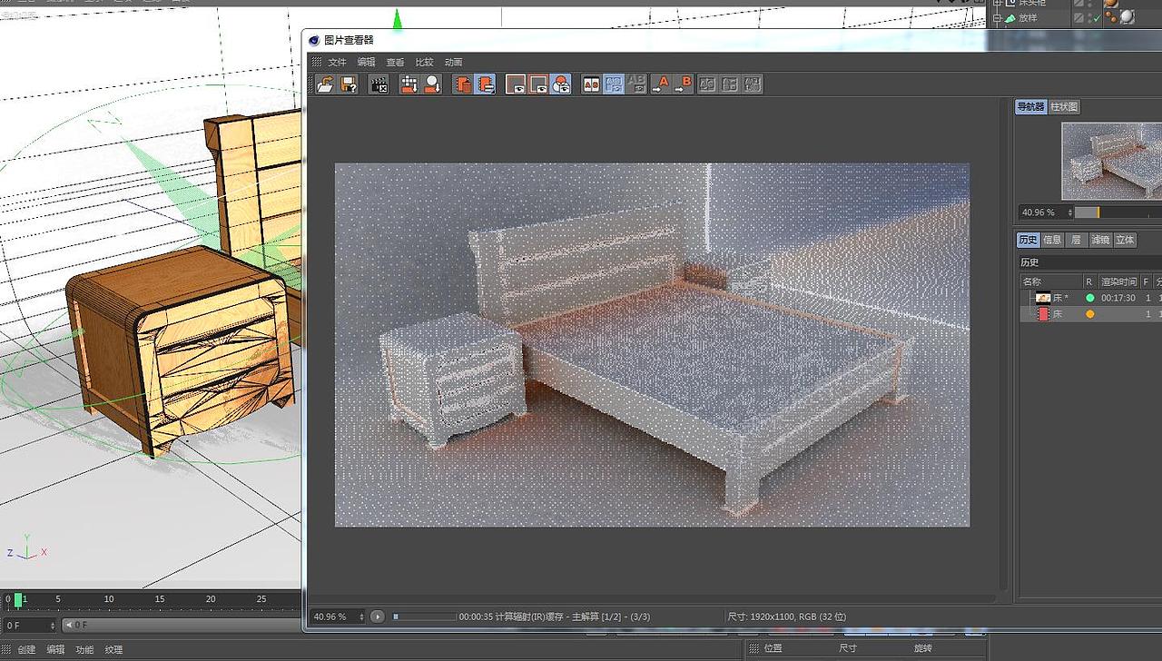The height and width of the screenshot is (661, 1162).
Task: Open 创建 menu in material manager
Action: [26, 650]
